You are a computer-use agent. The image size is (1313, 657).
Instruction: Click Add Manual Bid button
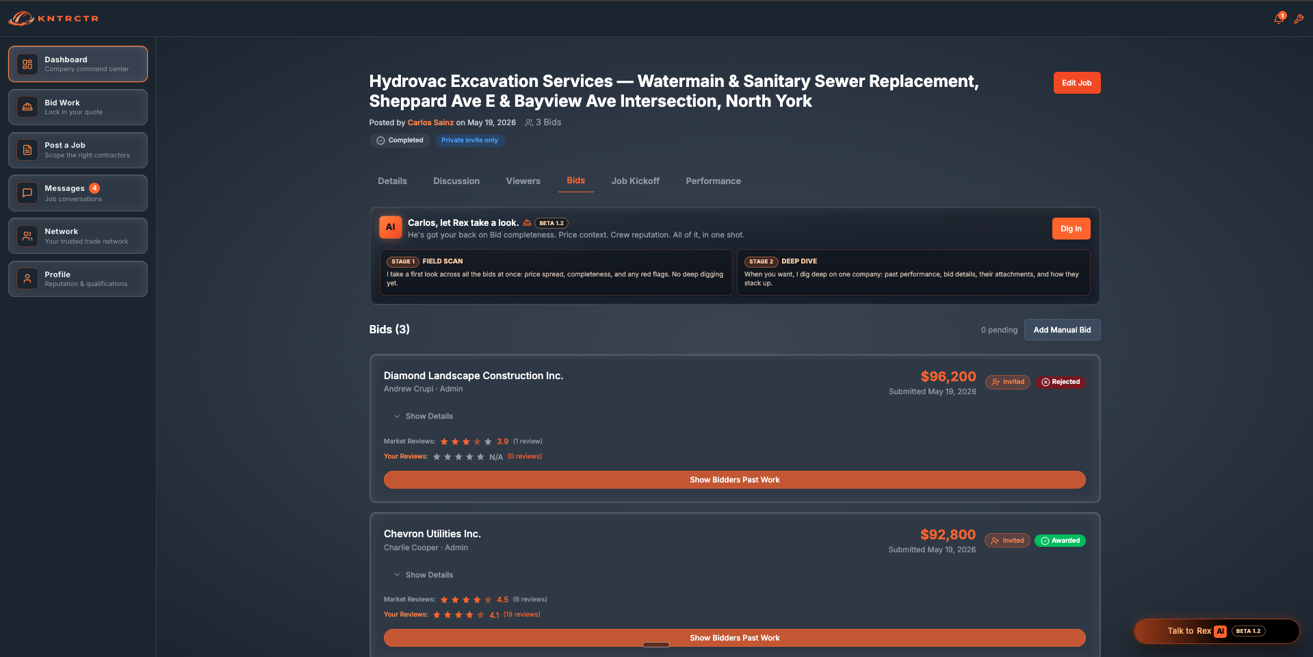pyautogui.click(x=1062, y=330)
